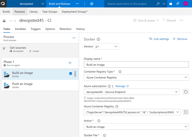Go to the Library page
Viewport: 192px width, 137px height.
[34, 12]
